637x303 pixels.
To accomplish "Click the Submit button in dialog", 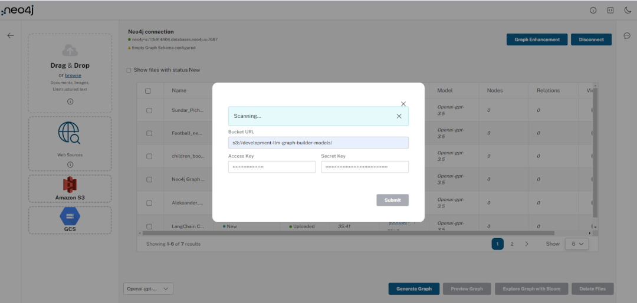I will point(392,200).
